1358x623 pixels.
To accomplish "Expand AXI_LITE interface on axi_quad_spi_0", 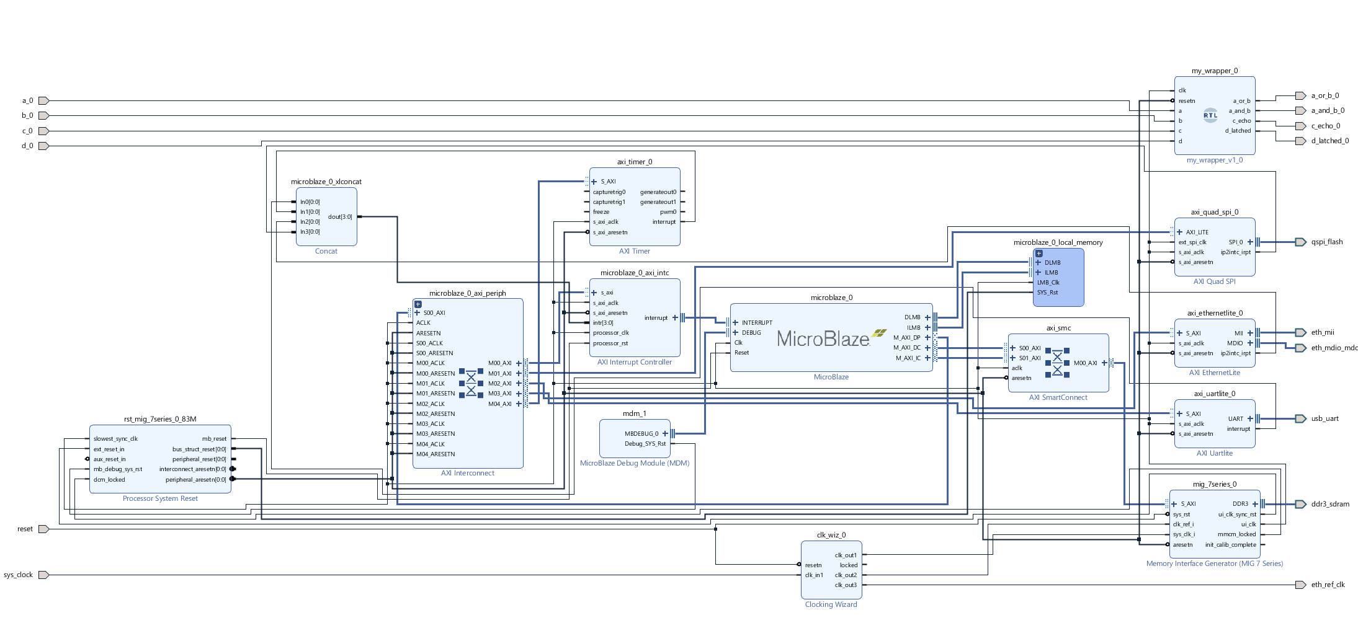I will (1179, 232).
